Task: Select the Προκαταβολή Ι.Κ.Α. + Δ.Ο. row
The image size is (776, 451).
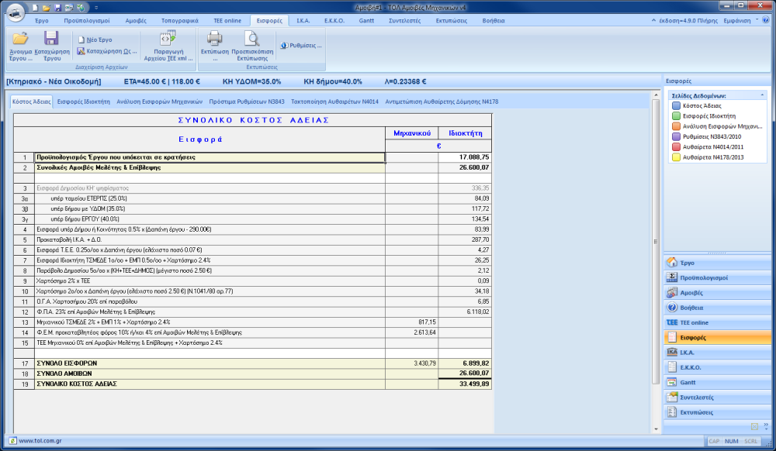Action: click(253, 239)
